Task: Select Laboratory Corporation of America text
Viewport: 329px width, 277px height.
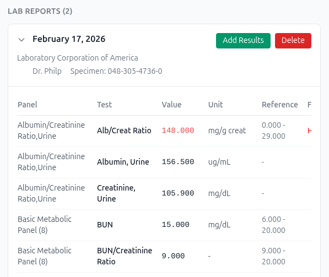Action: click(x=78, y=58)
